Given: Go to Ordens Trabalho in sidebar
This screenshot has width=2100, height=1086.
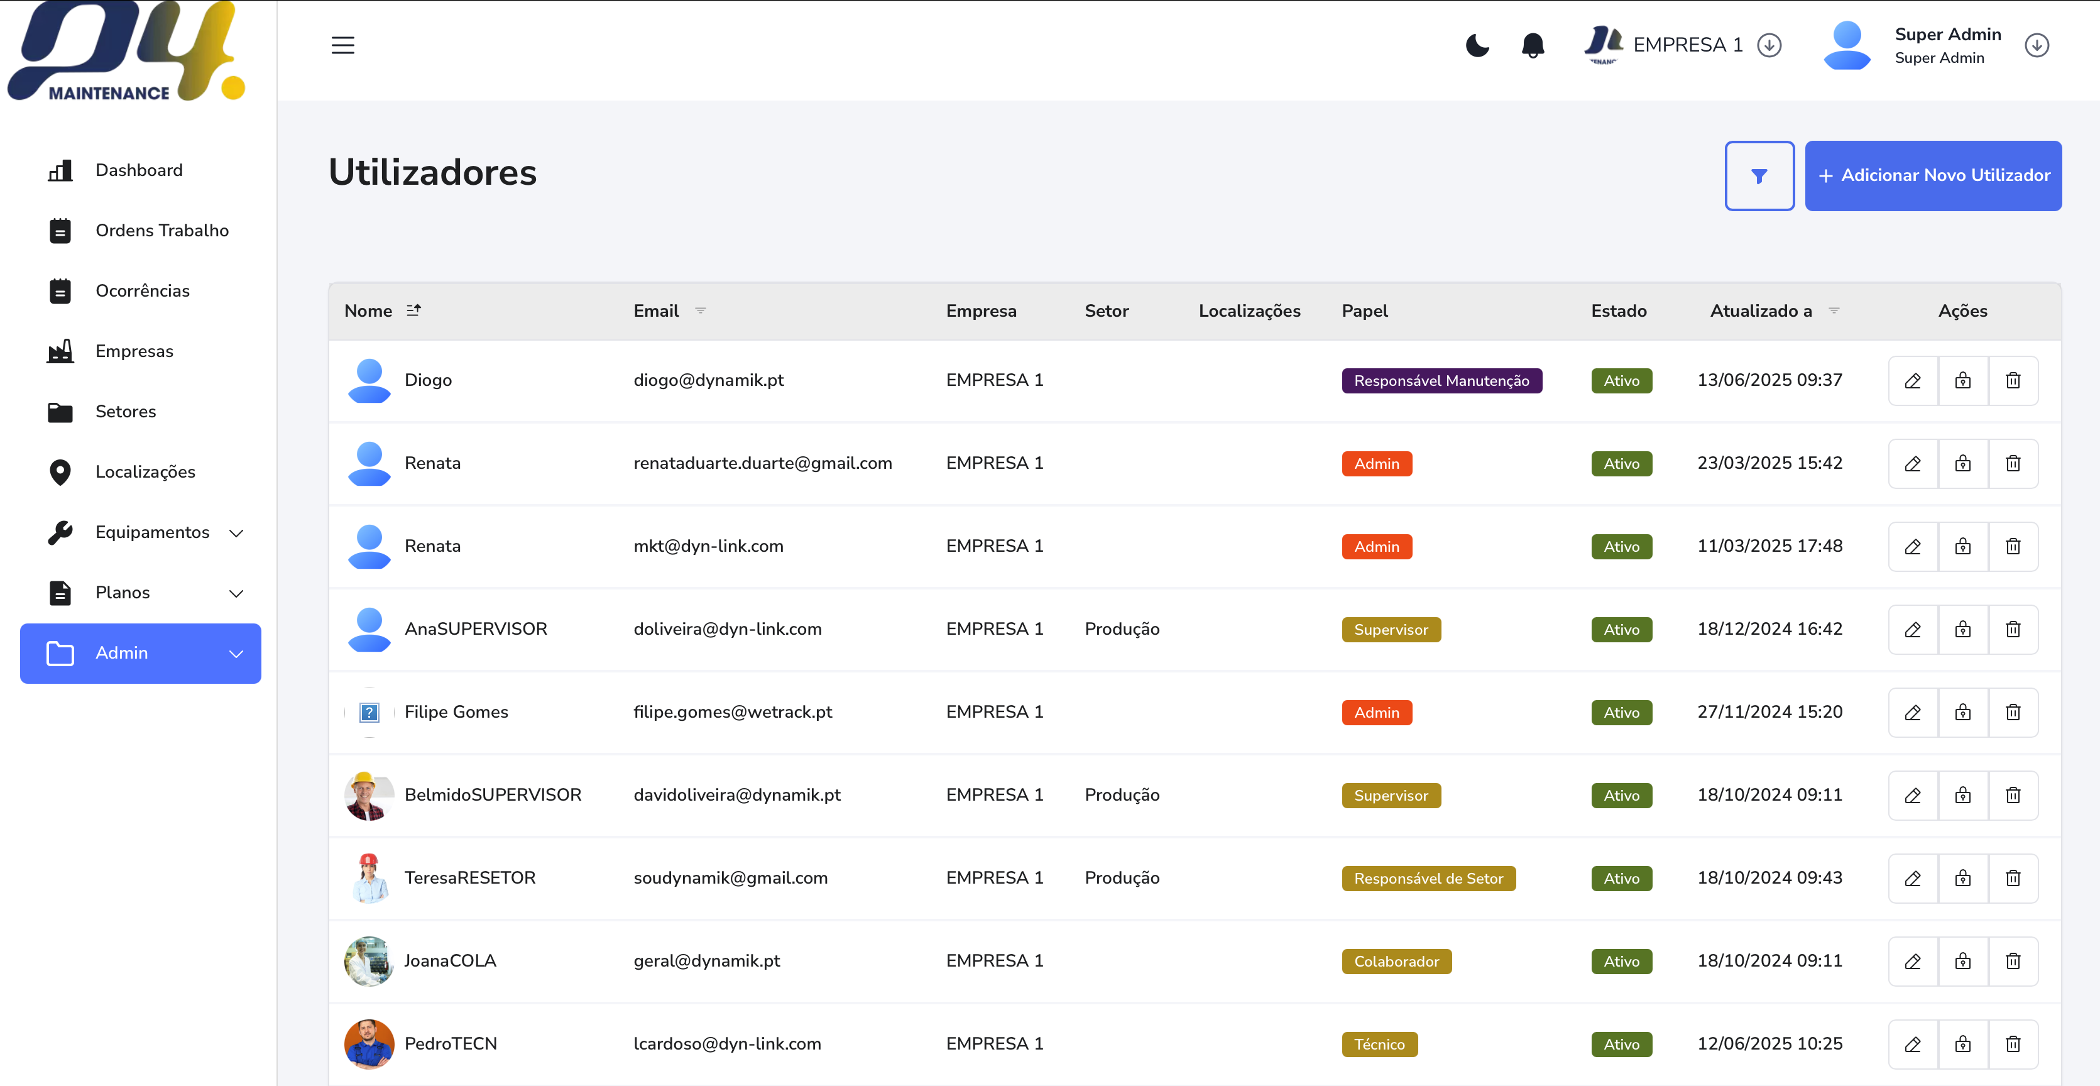Looking at the screenshot, I should tap(161, 231).
